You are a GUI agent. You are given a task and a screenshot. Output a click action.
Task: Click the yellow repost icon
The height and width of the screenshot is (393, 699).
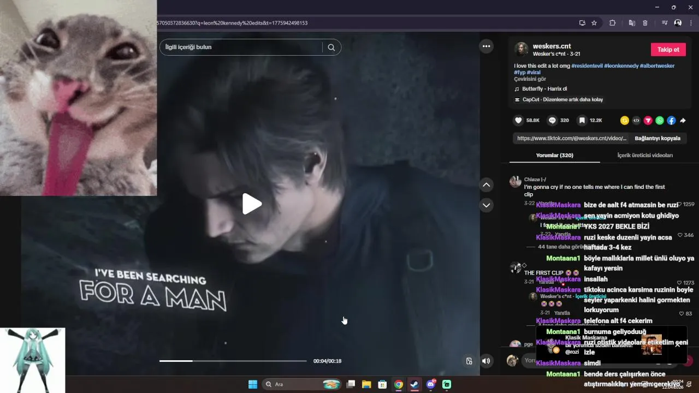point(625,121)
